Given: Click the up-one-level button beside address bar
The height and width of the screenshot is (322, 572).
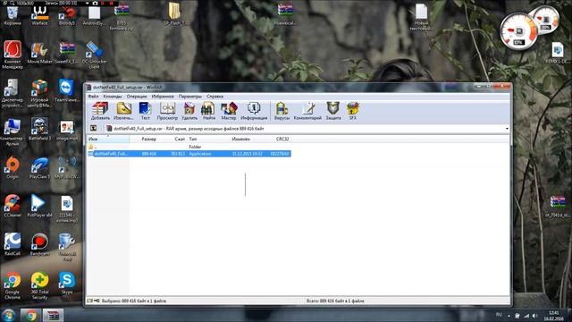Looking at the screenshot, I should pos(93,128).
